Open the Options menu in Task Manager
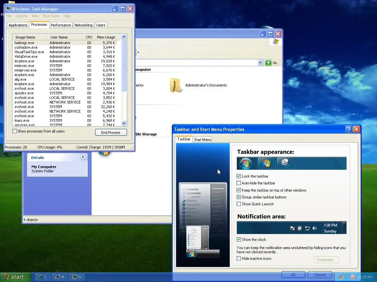Screen dimensions: 377x282 click(x=21, y=16)
